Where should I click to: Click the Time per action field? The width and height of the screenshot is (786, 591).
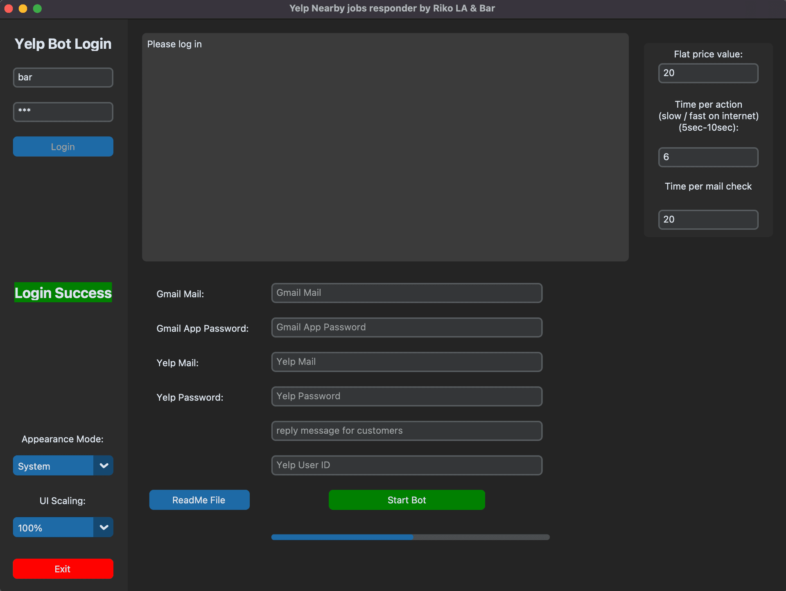coord(708,157)
